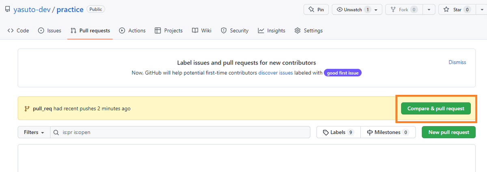Click Compare & pull request button

point(436,109)
